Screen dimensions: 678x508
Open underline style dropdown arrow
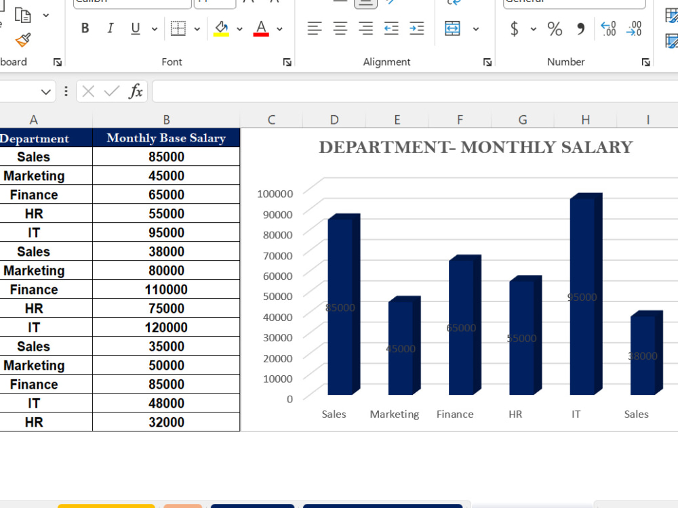(155, 29)
